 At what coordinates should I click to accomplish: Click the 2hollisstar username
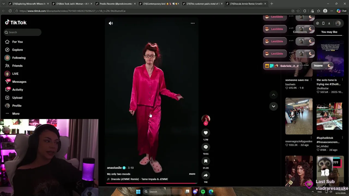coord(323,88)
